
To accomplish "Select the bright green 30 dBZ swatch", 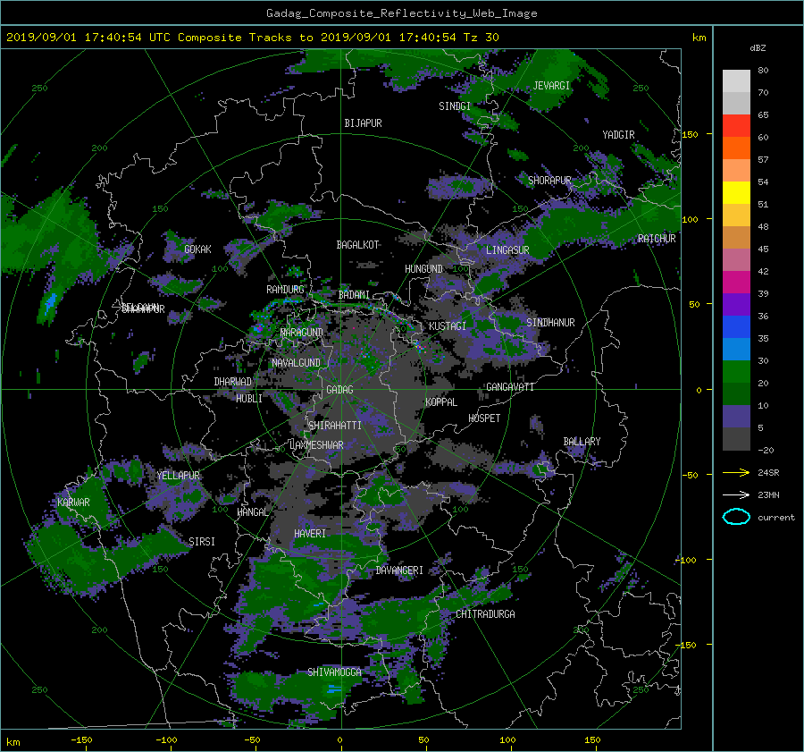I will (736, 372).
